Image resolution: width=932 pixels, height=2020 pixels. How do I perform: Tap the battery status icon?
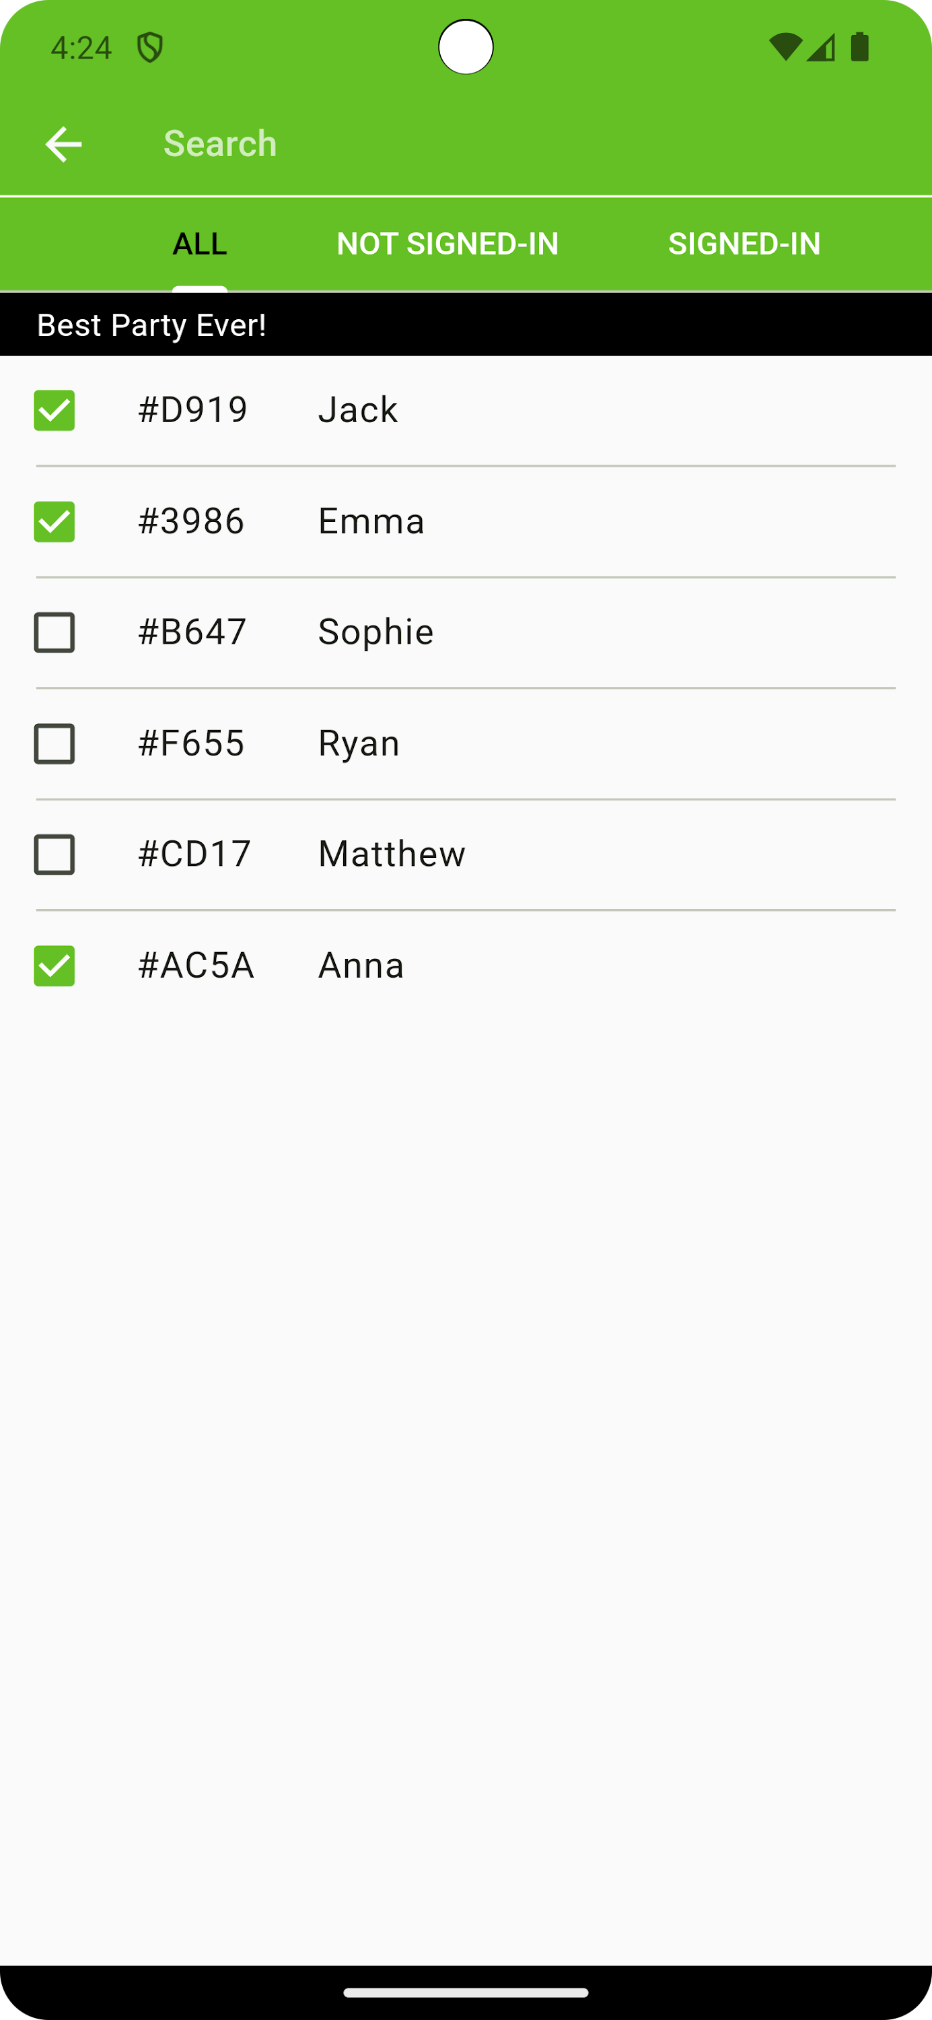tap(860, 47)
